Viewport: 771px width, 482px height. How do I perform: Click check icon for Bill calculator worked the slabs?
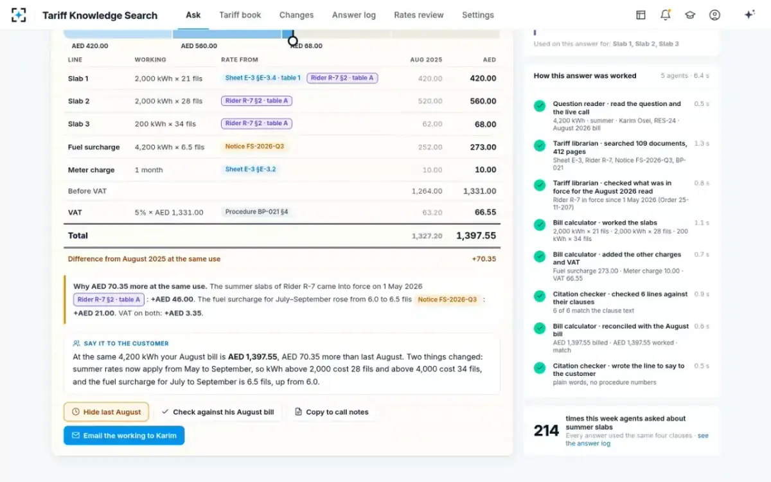tap(540, 225)
